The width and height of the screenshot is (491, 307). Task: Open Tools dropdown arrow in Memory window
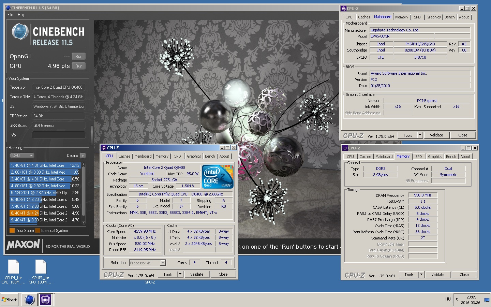tap(421, 275)
